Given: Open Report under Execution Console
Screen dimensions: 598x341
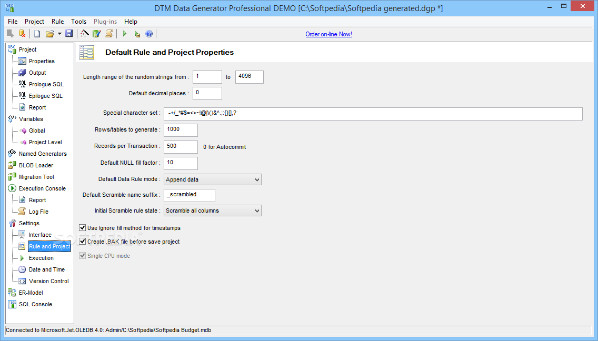Looking at the screenshot, I should (x=37, y=200).
